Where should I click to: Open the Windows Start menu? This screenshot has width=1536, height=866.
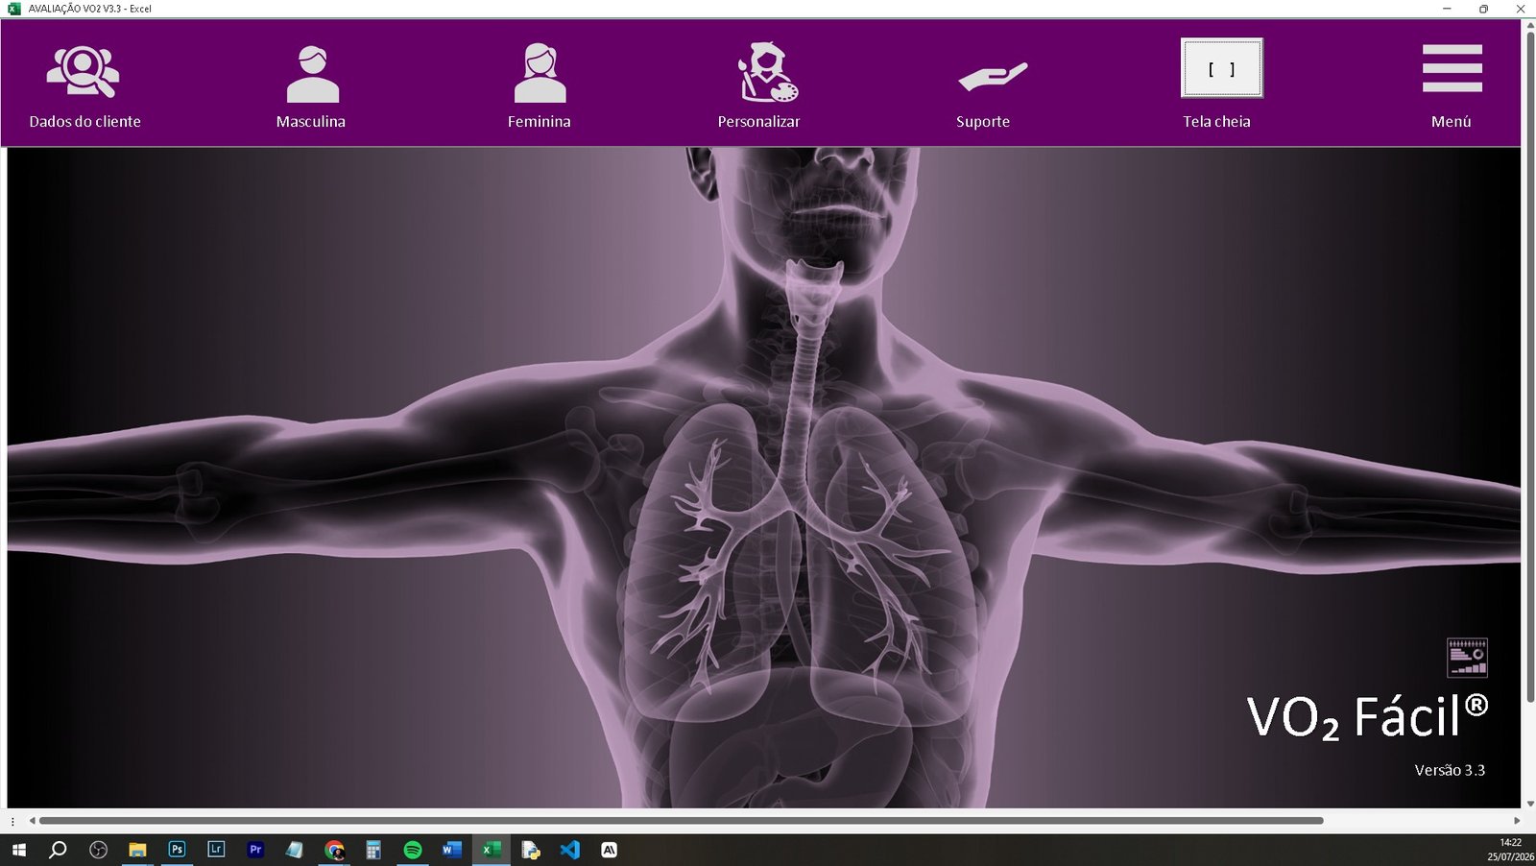click(18, 850)
